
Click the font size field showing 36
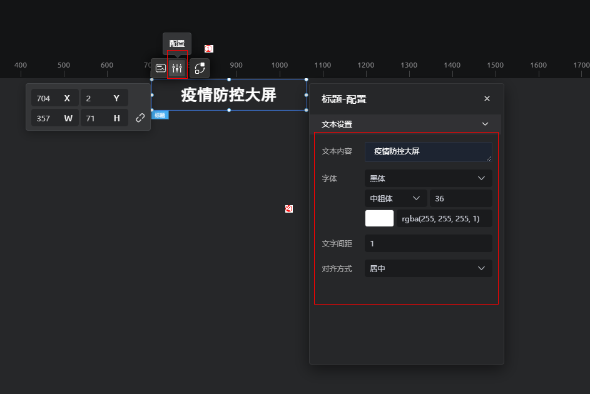click(x=461, y=198)
